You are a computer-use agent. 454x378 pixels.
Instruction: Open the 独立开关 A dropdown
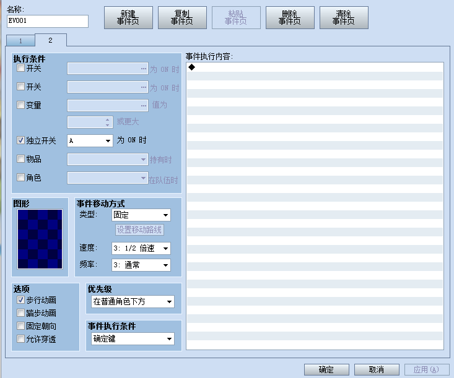(90, 141)
